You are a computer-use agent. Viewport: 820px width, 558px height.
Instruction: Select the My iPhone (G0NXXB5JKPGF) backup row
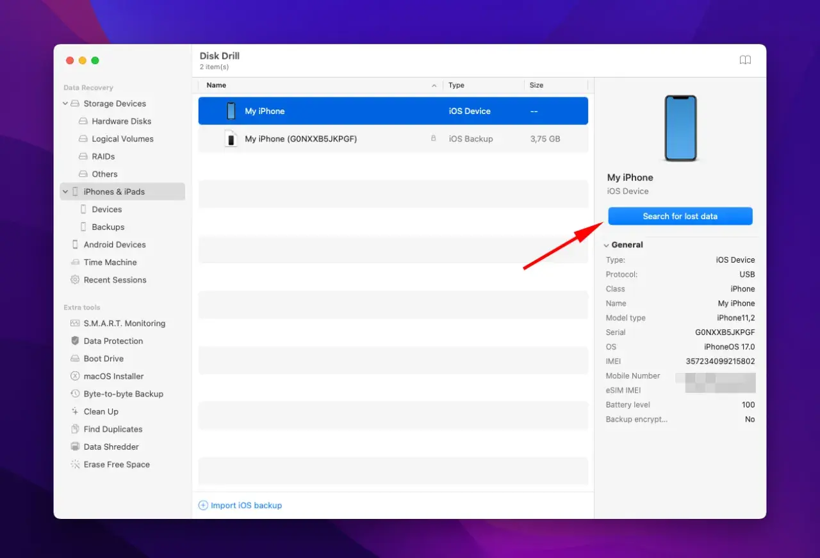pyautogui.click(x=393, y=138)
